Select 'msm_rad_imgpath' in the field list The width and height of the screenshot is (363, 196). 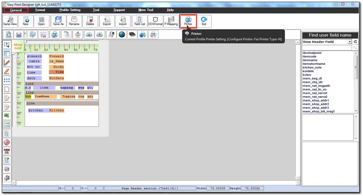(316, 86)
